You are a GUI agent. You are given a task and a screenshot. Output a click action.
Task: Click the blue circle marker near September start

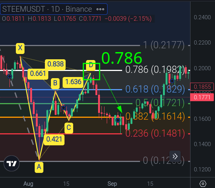click(x=118, y=120)
